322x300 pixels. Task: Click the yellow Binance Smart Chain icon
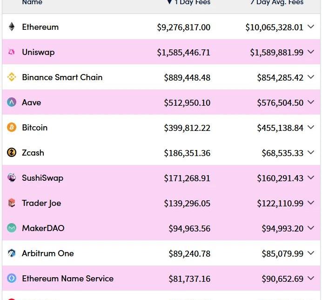tap(12, 77)
